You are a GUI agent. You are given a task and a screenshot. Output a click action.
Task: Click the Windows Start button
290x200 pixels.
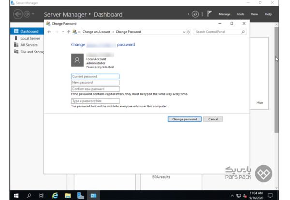coord(16,195)
